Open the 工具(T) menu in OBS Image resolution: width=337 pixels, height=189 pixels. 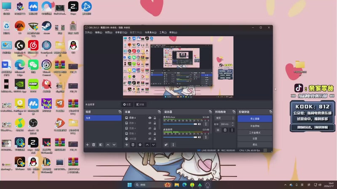[x=163, y=33]
